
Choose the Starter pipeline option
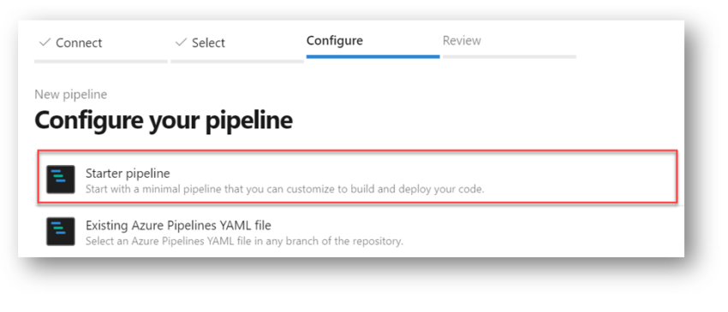point(357,176)
